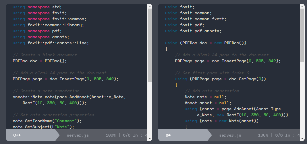
Task: Click the scroll down arrow in C# panel
Action: [x=302, y=139]
